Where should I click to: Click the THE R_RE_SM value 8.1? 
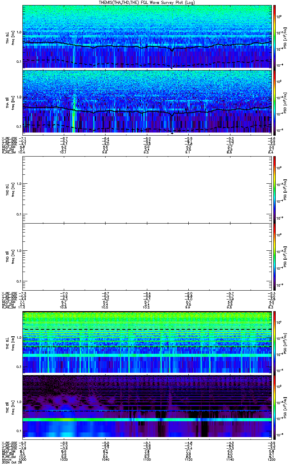(x=272, y=456)
